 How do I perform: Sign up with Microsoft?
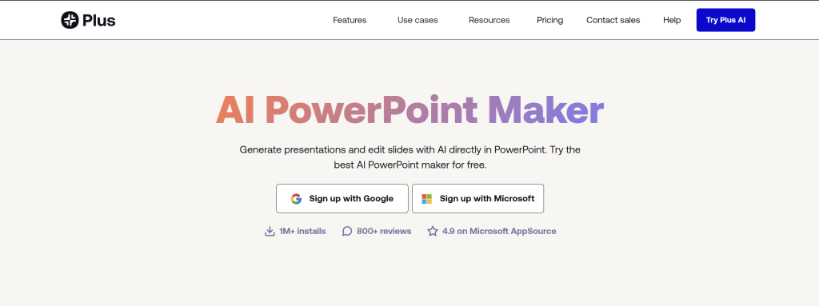[478, 198]
